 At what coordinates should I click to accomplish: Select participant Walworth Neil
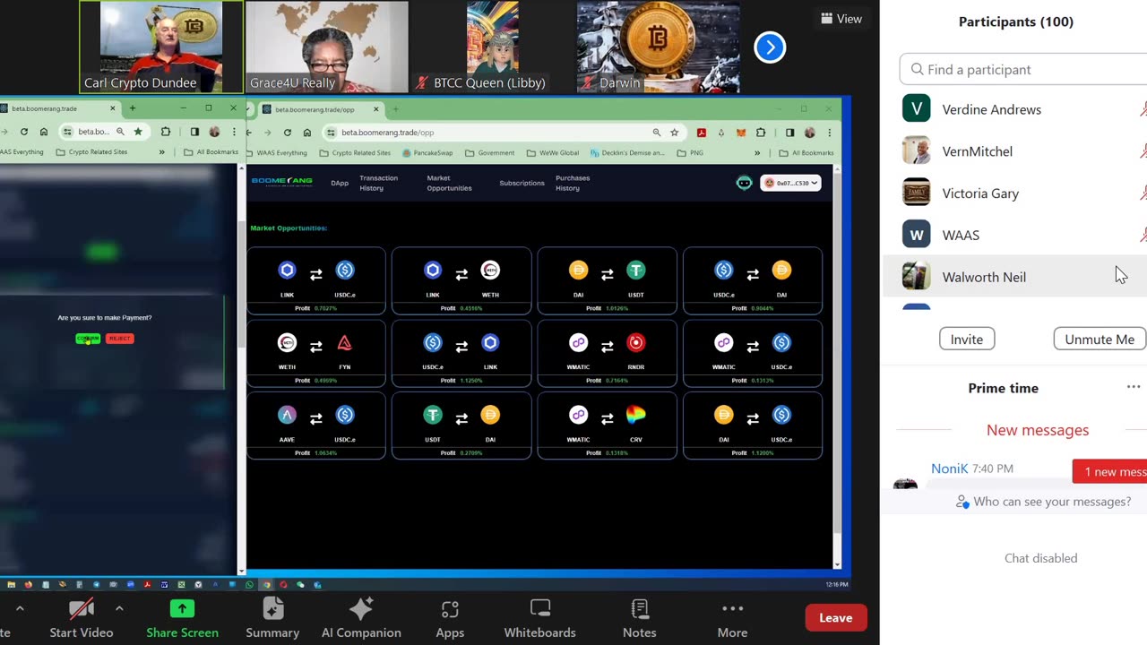coord(1015,276)
